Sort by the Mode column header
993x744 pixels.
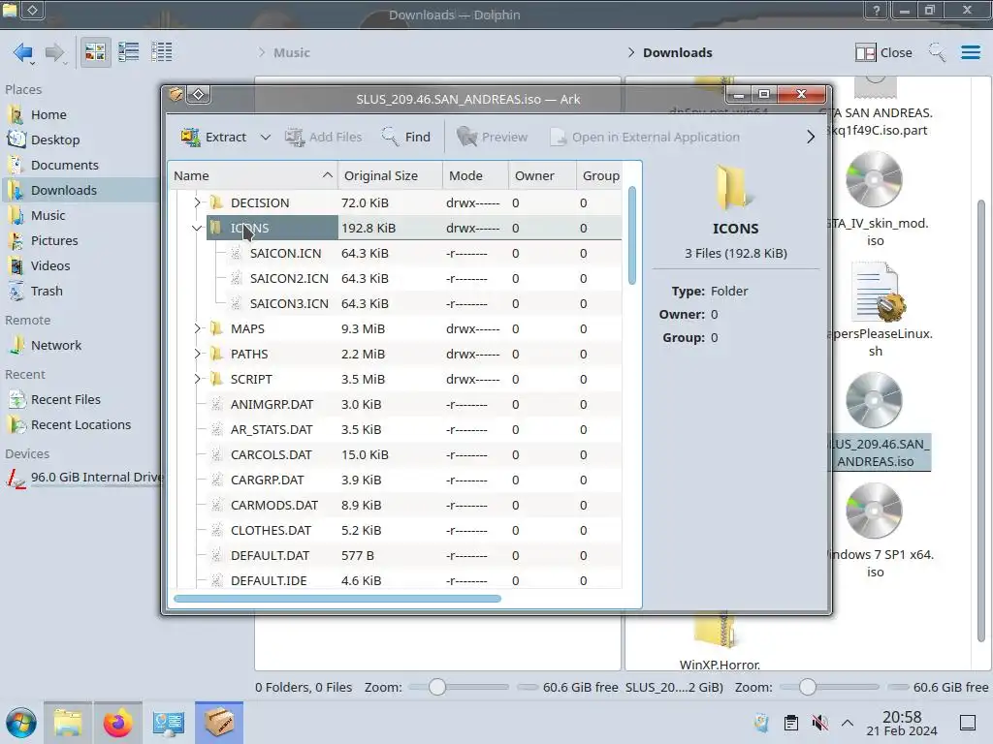pos(475,176)
